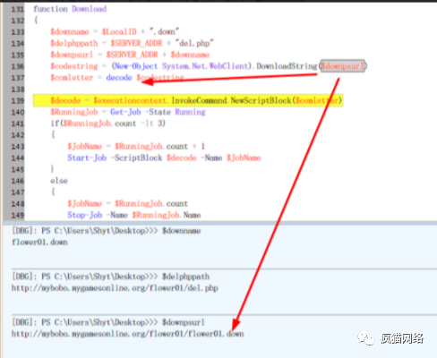Viewport: 437px width, 358px height.
Task: Click the decode call on line 137
Action: [x=119, y=78]
